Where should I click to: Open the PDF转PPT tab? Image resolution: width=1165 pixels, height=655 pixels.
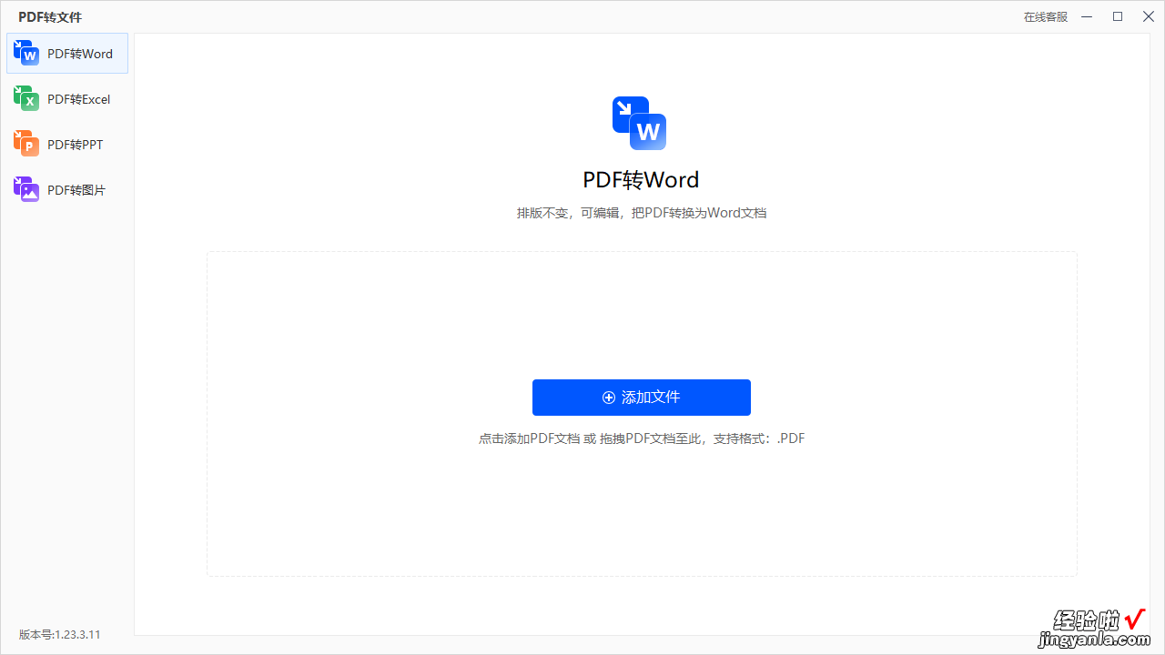coord(67,145)
